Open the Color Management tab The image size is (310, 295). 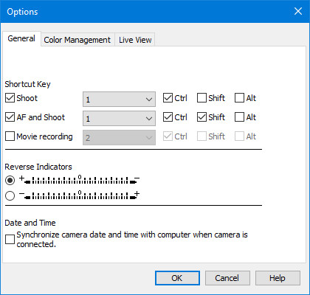pos(77,40)
